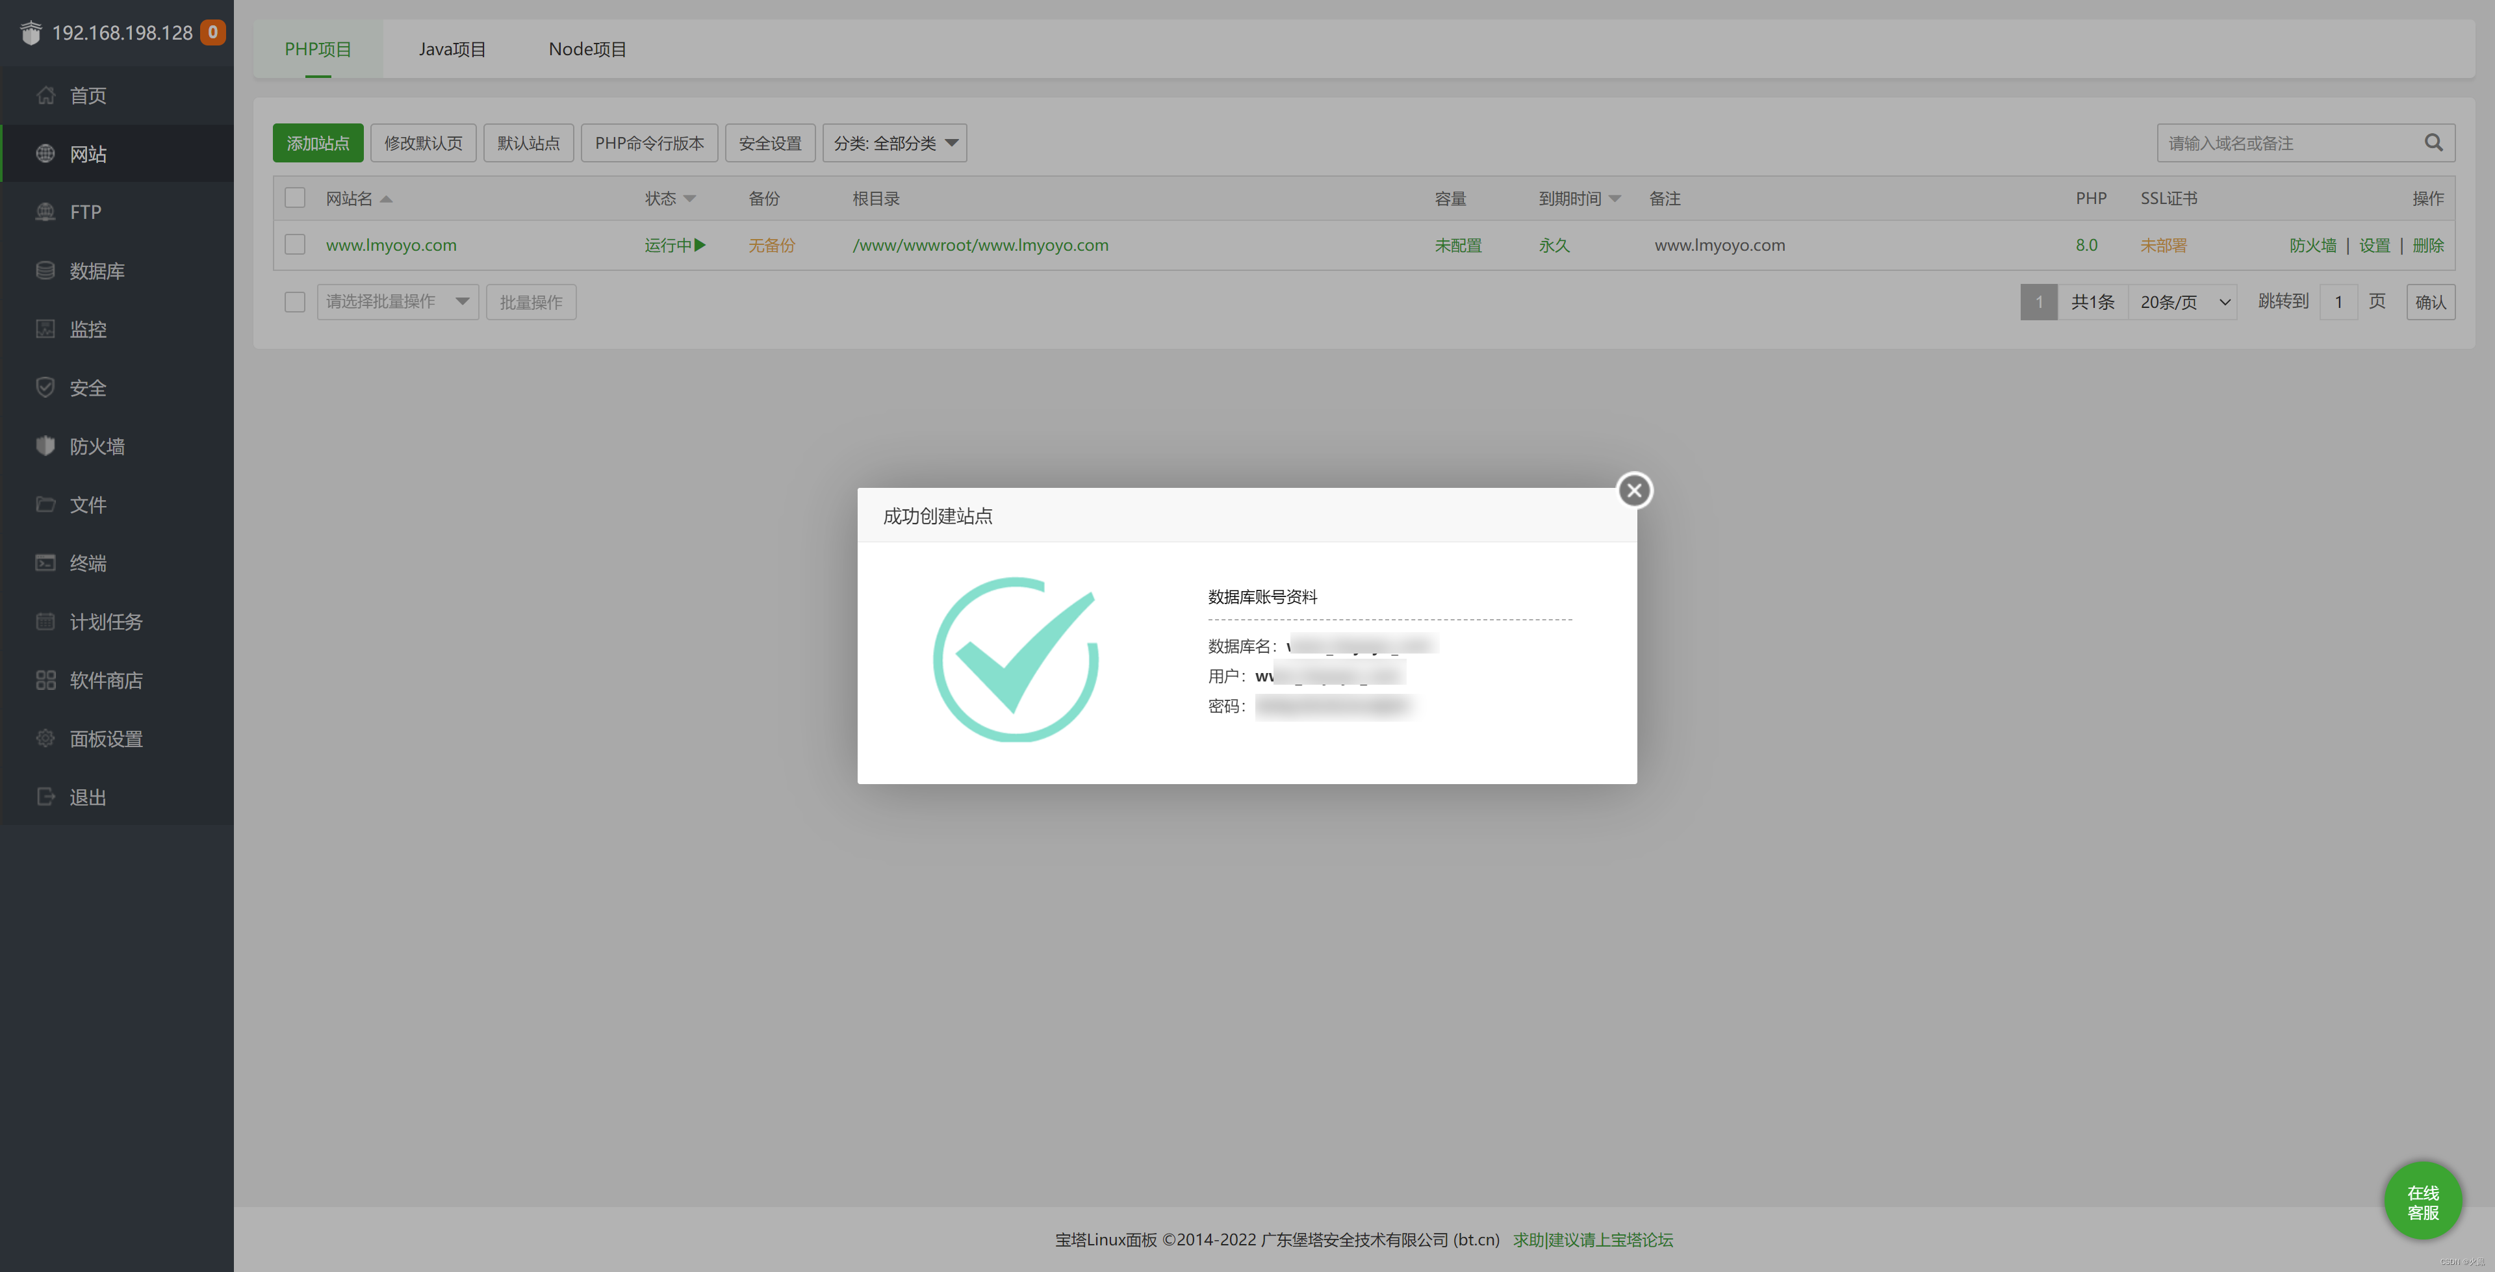Open the 到期时间 column sort arrow

click(1615, 199)
